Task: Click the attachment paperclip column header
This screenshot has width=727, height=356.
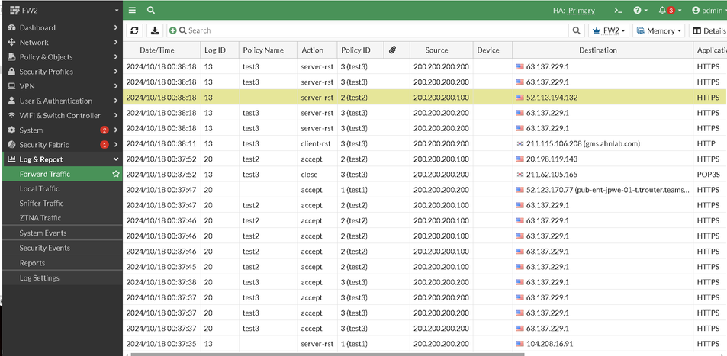Action: (392, 50)
